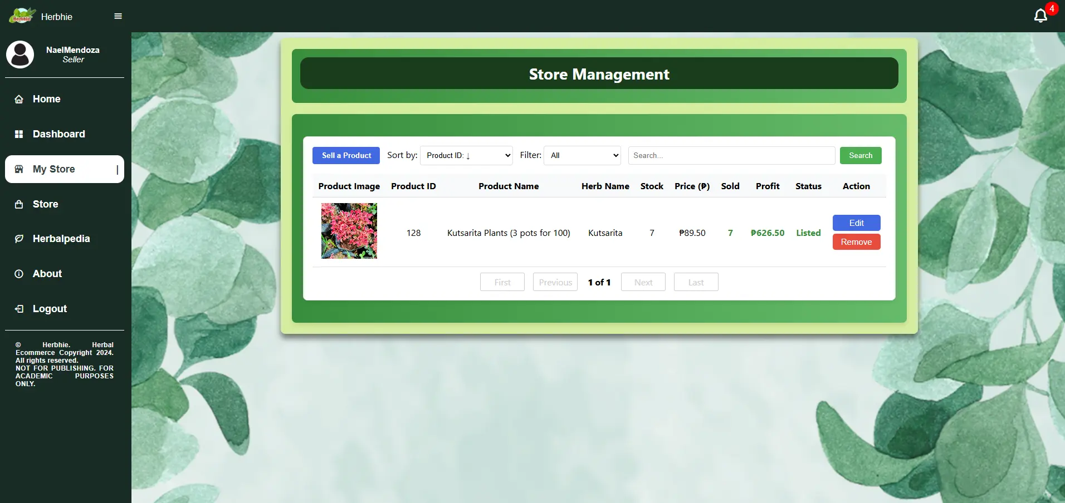Toggle the hamburger sidebar menu icon

point(118,16)
